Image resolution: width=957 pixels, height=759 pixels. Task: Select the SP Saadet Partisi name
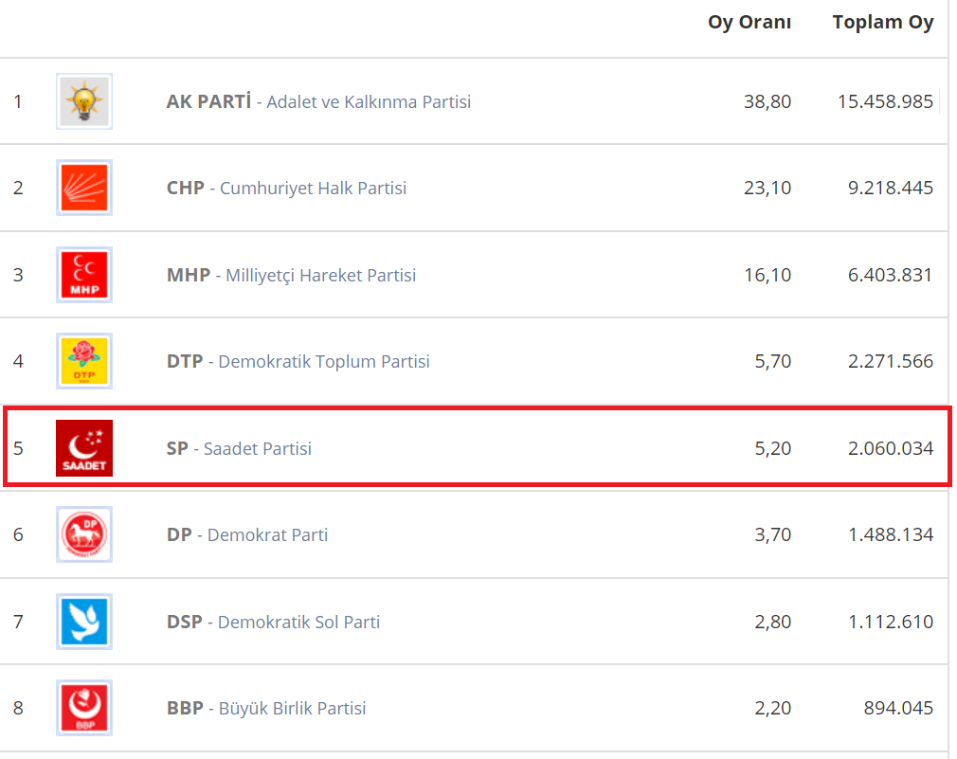(x=239, y=448)
